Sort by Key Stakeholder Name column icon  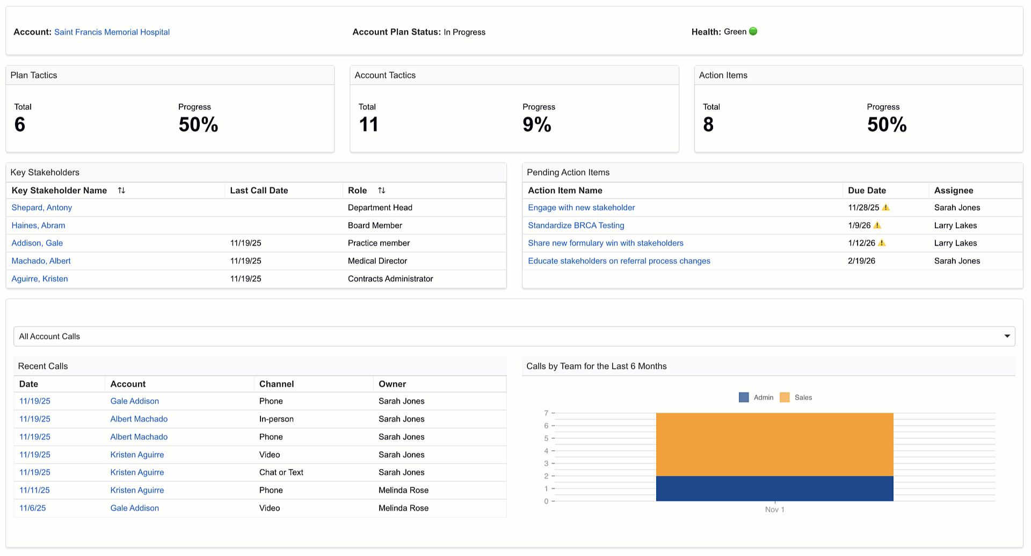point(121,191)
